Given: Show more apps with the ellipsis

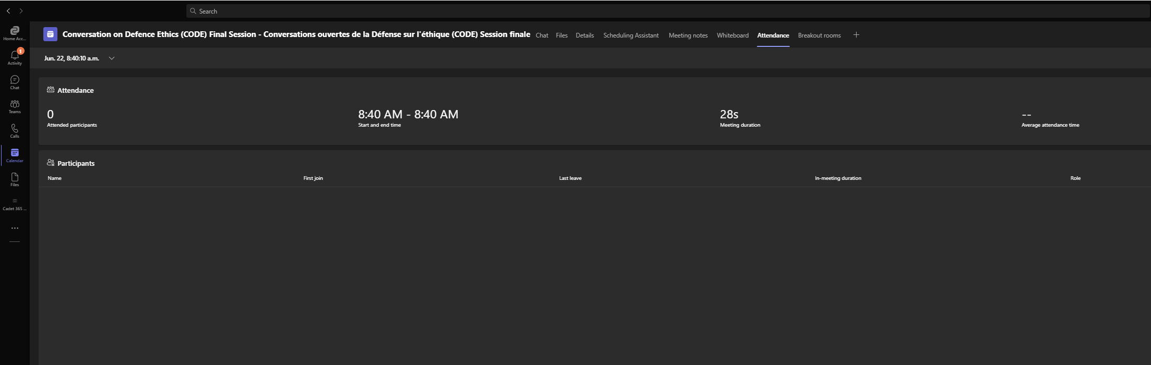Looking at the screenshot, I should [x=15, y=228].
